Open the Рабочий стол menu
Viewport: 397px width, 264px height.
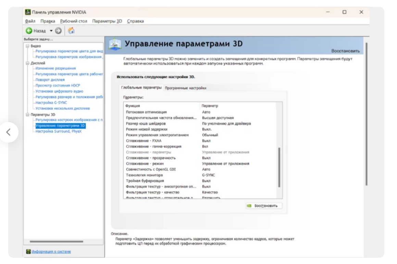73,21
